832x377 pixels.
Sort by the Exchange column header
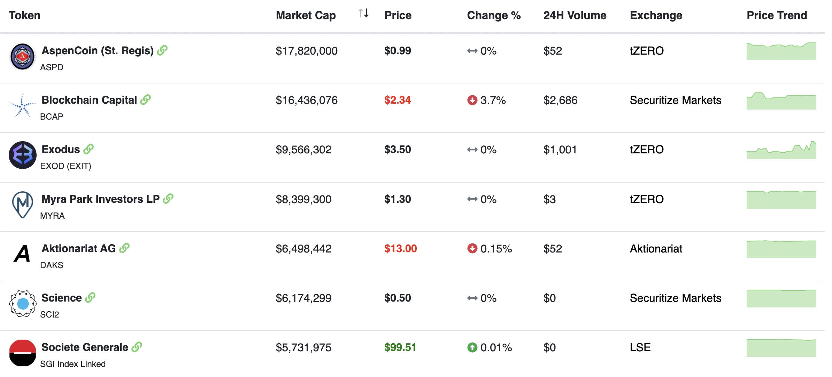[x=656, y=15]
